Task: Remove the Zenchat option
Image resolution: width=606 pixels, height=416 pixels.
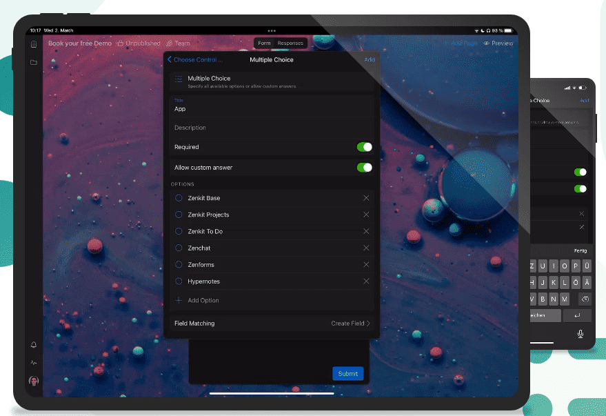Action: click(366, 248)
